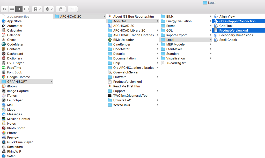The image size is (265, 158).
Task: Open the CineRender folder
Action: 122,44
